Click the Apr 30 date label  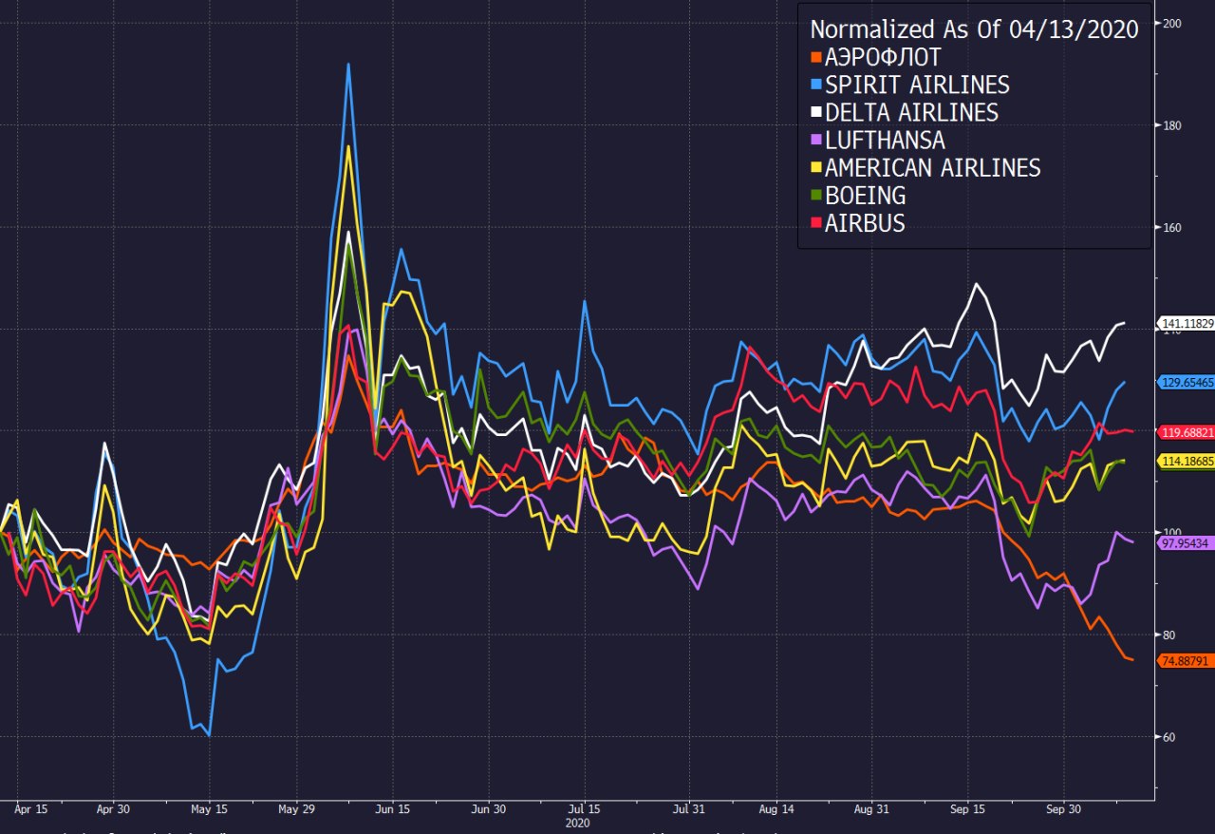[113, 810]
